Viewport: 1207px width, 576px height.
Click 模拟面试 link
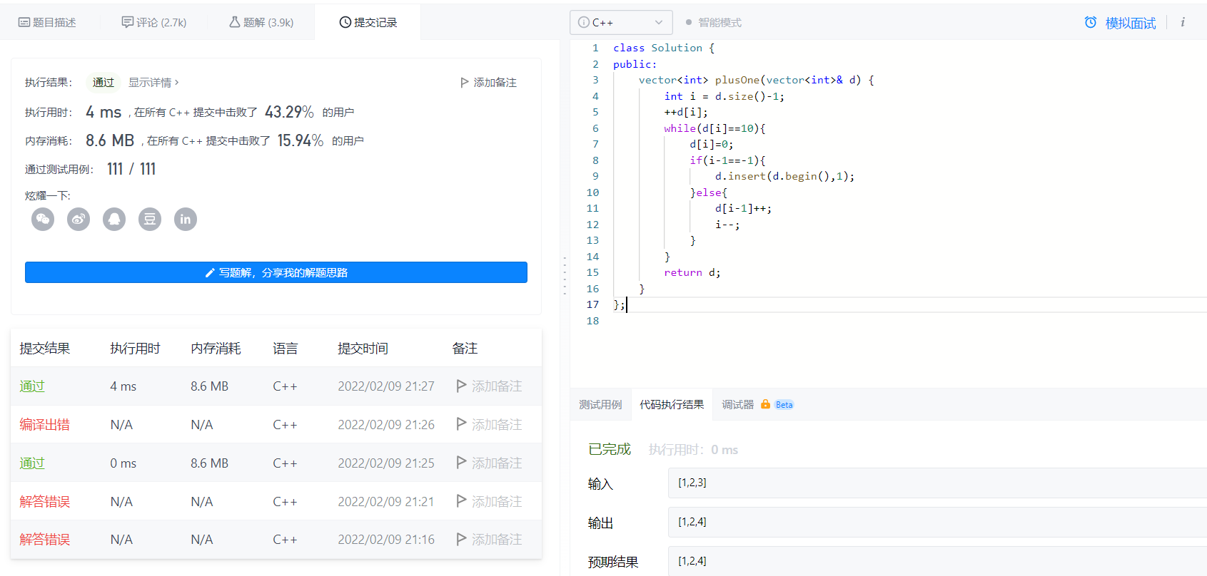point(1131,23)
